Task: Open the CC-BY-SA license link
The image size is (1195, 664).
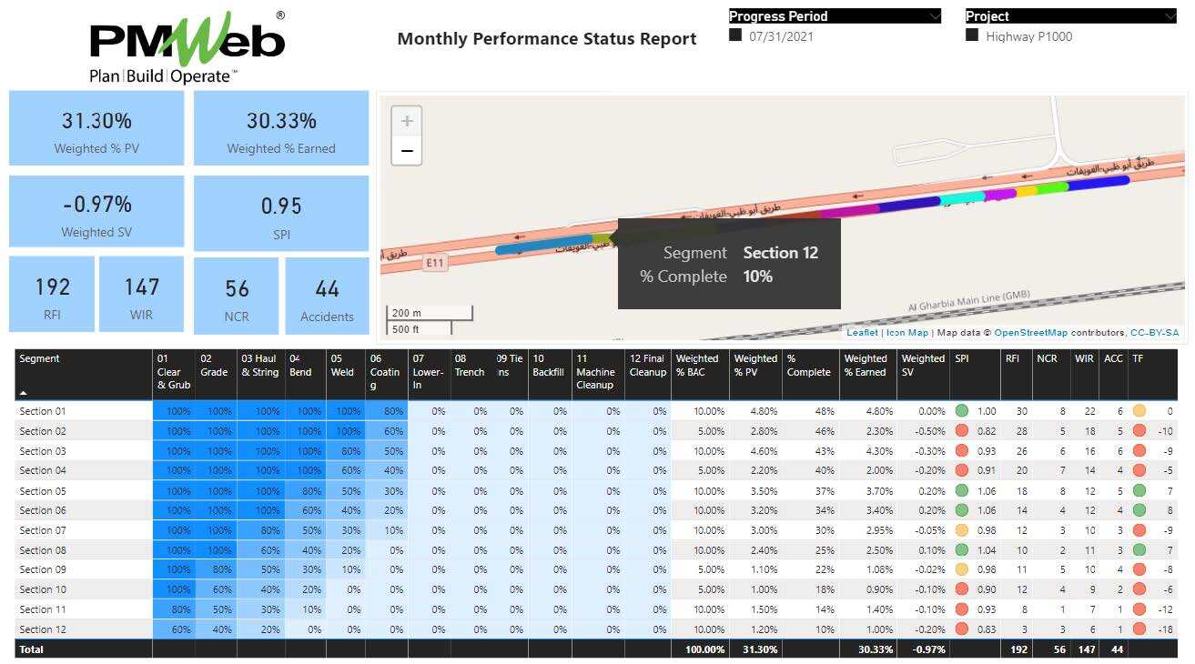Action: pos(1154,333)
